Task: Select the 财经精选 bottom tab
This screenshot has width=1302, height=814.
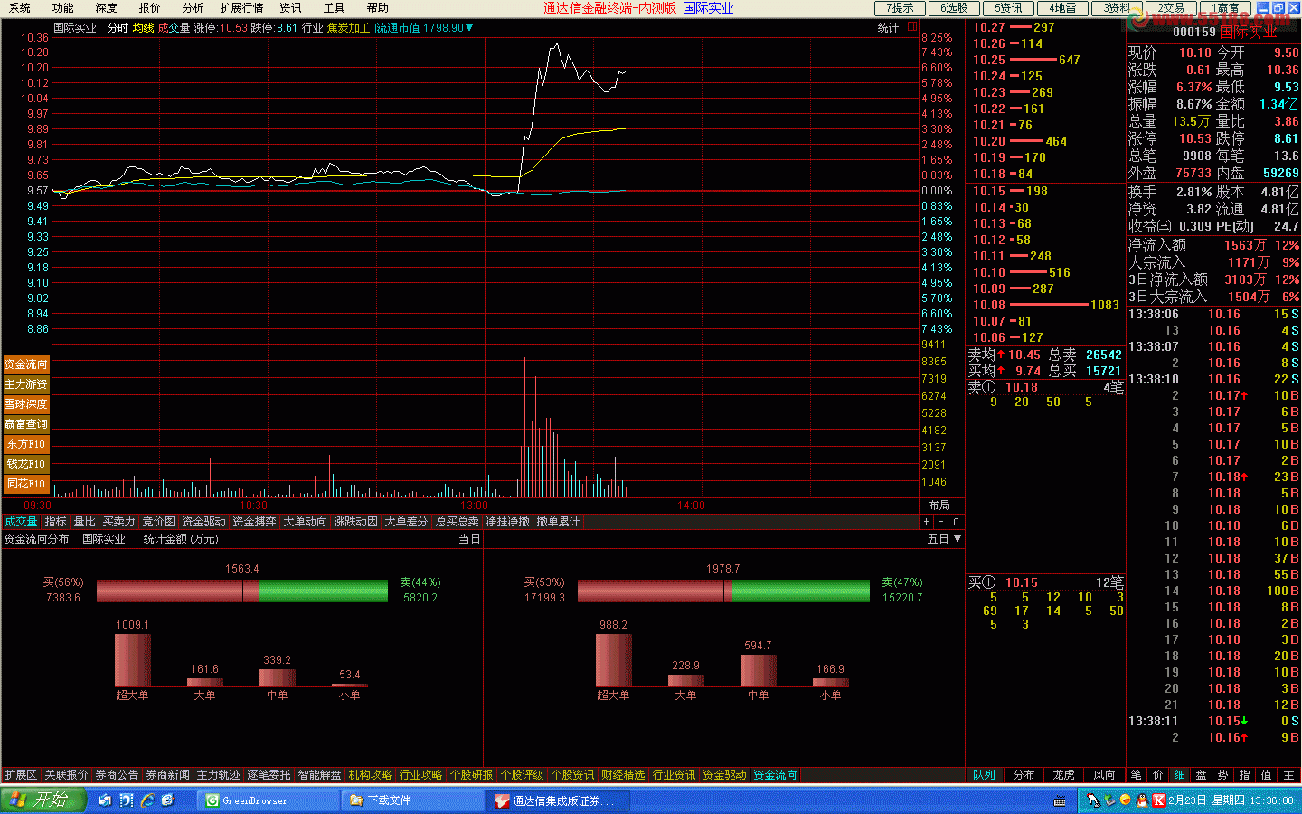Action: 623,775
